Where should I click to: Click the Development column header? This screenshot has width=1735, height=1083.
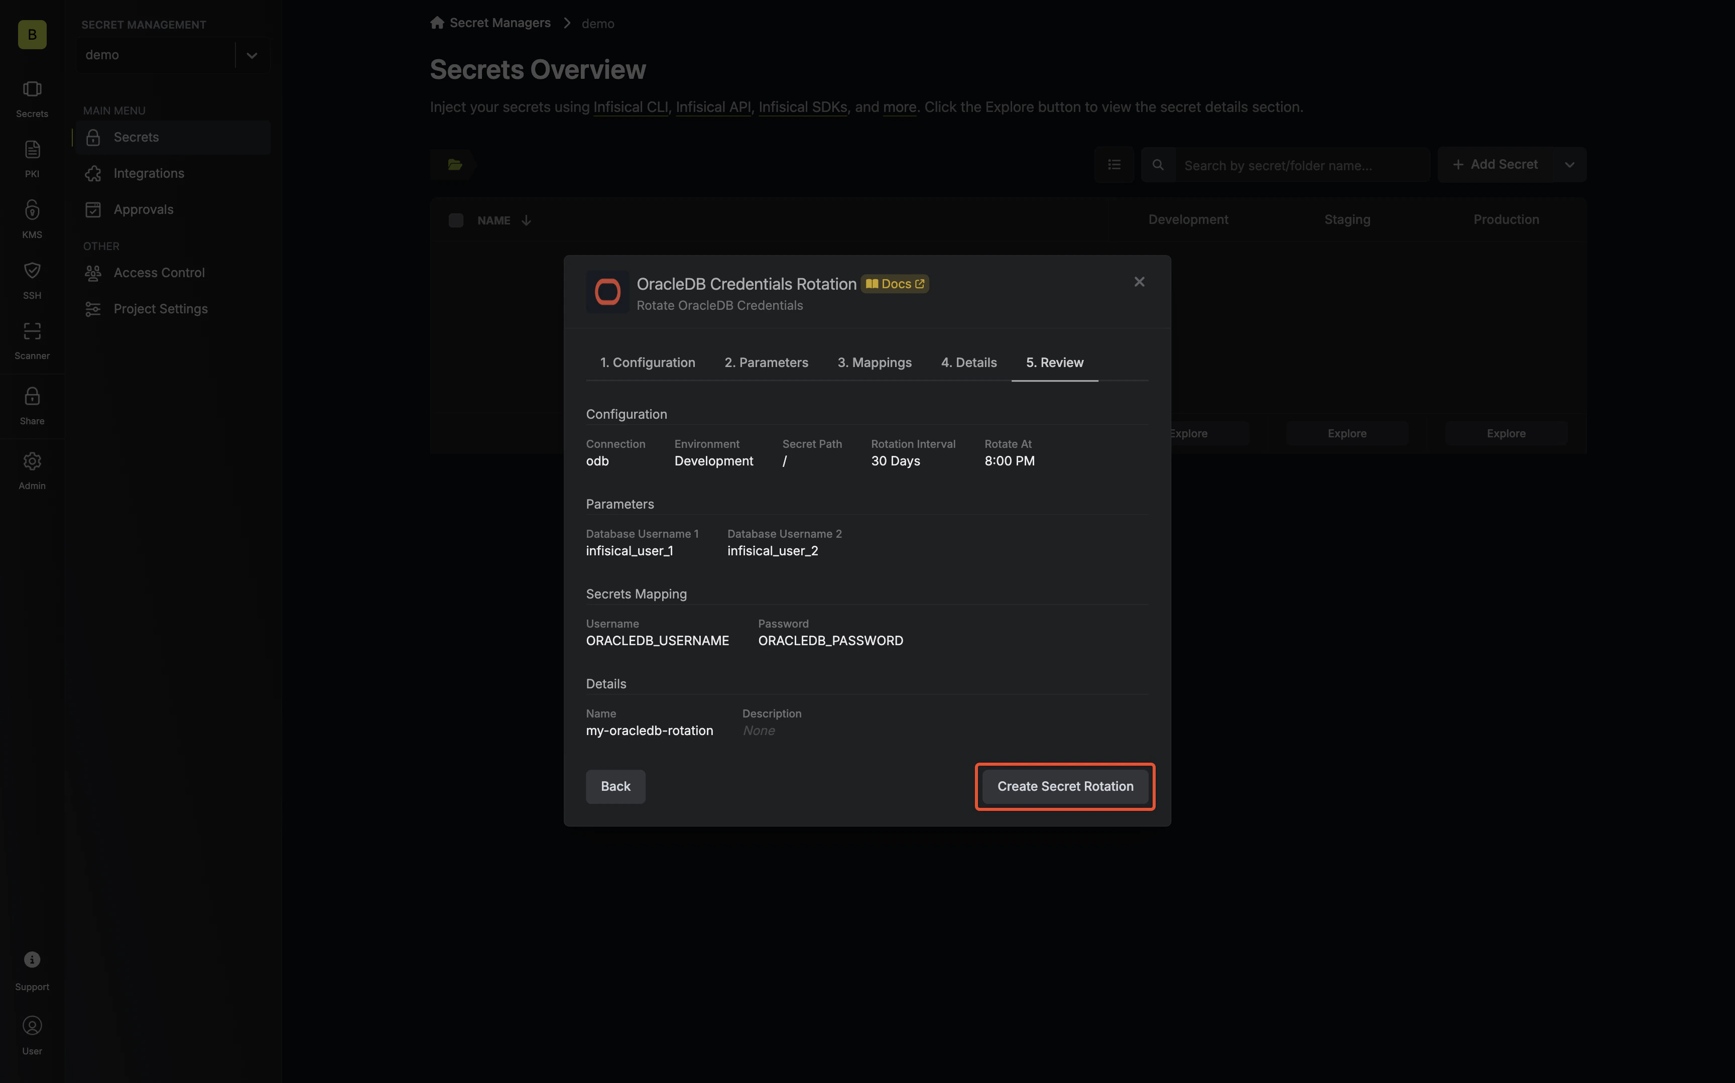1188,220
